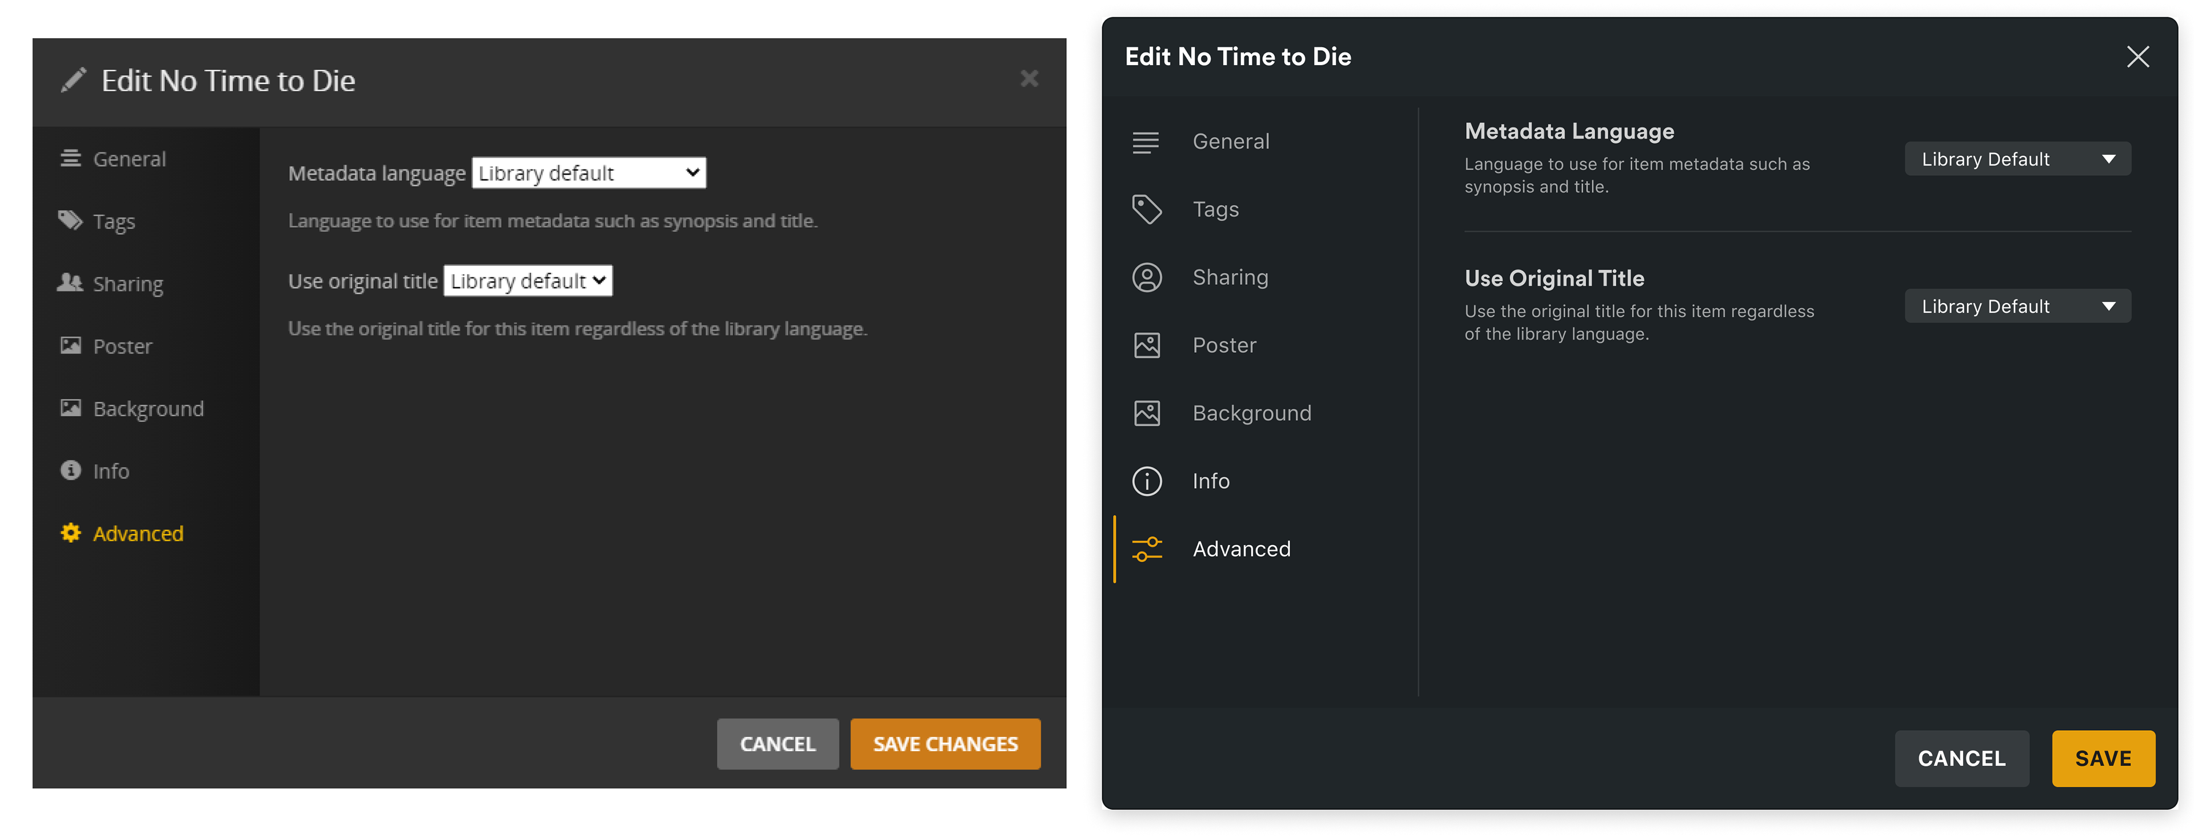Open old Use original title dropdown
The image size is (2194, 838).
click(x=527, y=281)
